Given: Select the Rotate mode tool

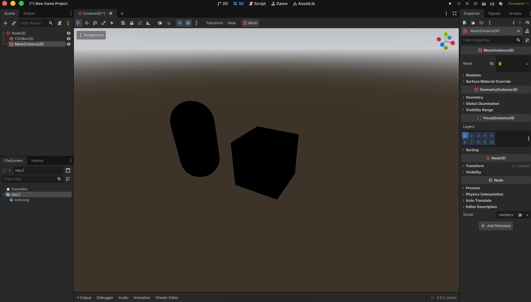Looking at the screenshot, I should pyautogui.click(x=95, y=23).
